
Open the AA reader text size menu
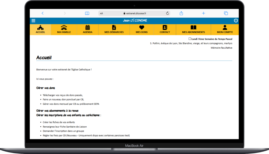click(101, 13)
